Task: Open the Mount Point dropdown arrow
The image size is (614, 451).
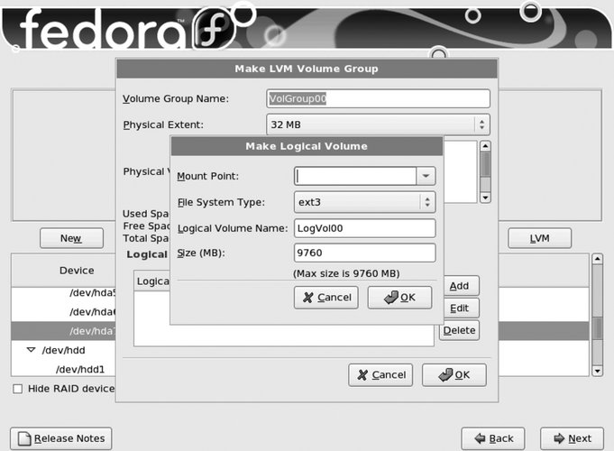Action: [426, 176]
